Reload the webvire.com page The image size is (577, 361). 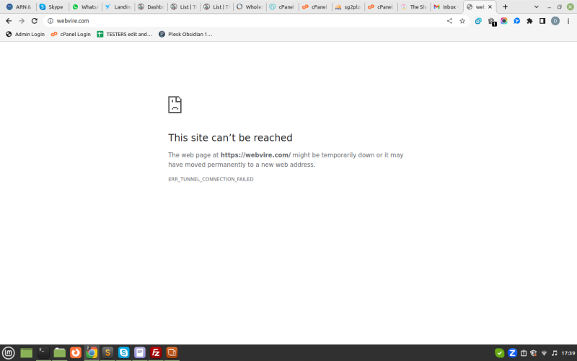pyautogui.click(x=35, y=21)
